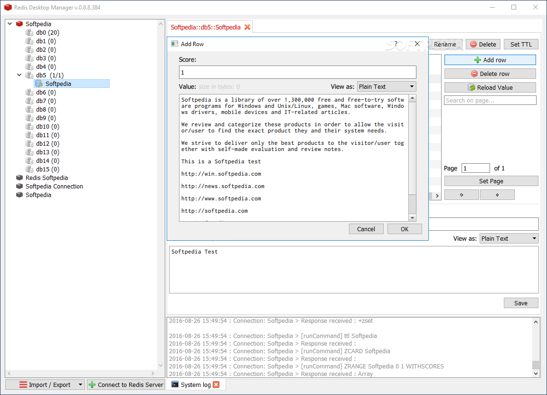Click into the Page number field
Image resolution: width=547 pixels, height=395 pixels.
[x=475, y=168]
